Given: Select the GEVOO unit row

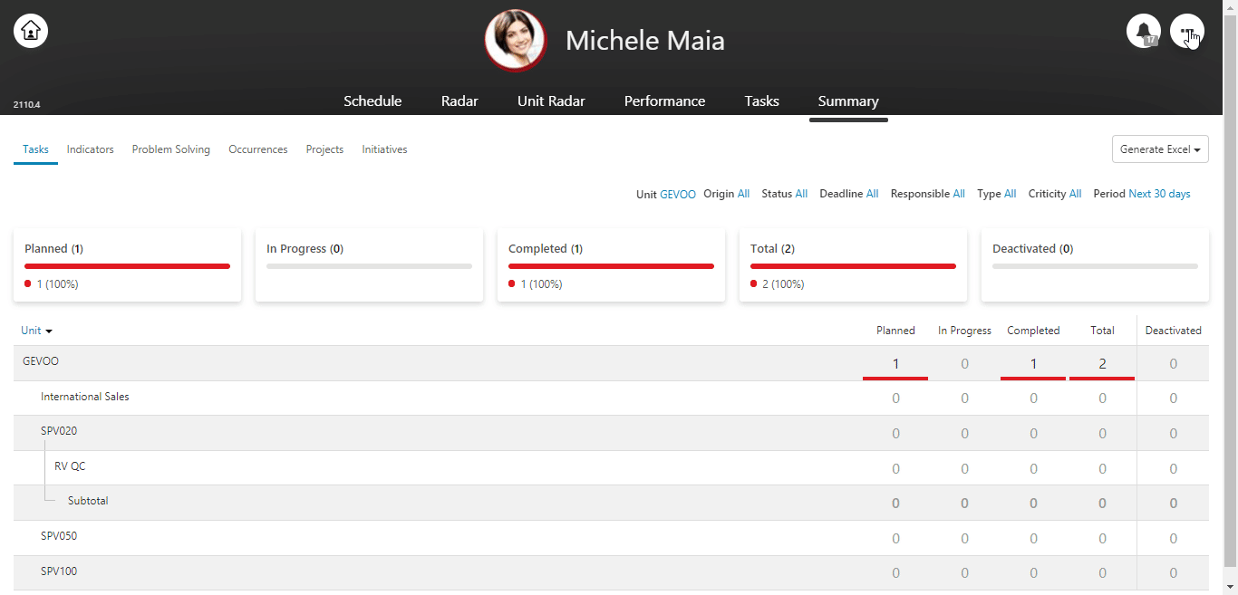Looking at the screenshot, I should pos(611,363).
